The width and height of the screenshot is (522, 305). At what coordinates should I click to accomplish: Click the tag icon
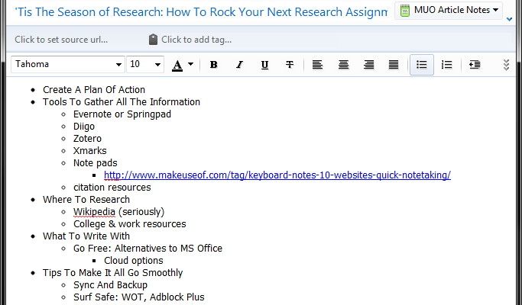pyautogui.click(x=153, y=40)
